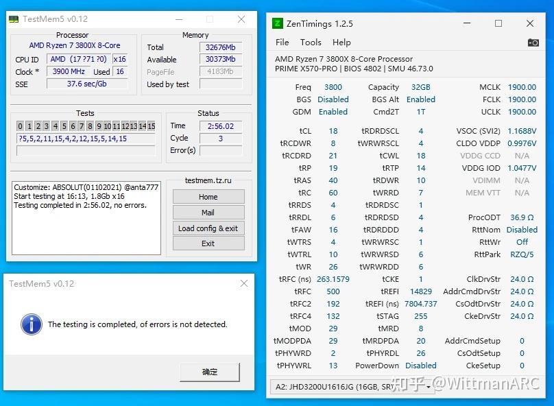Click the Home button in TestMem5
Screen dimensions: 554x406
pyautogui.click(x=208, y=197)
